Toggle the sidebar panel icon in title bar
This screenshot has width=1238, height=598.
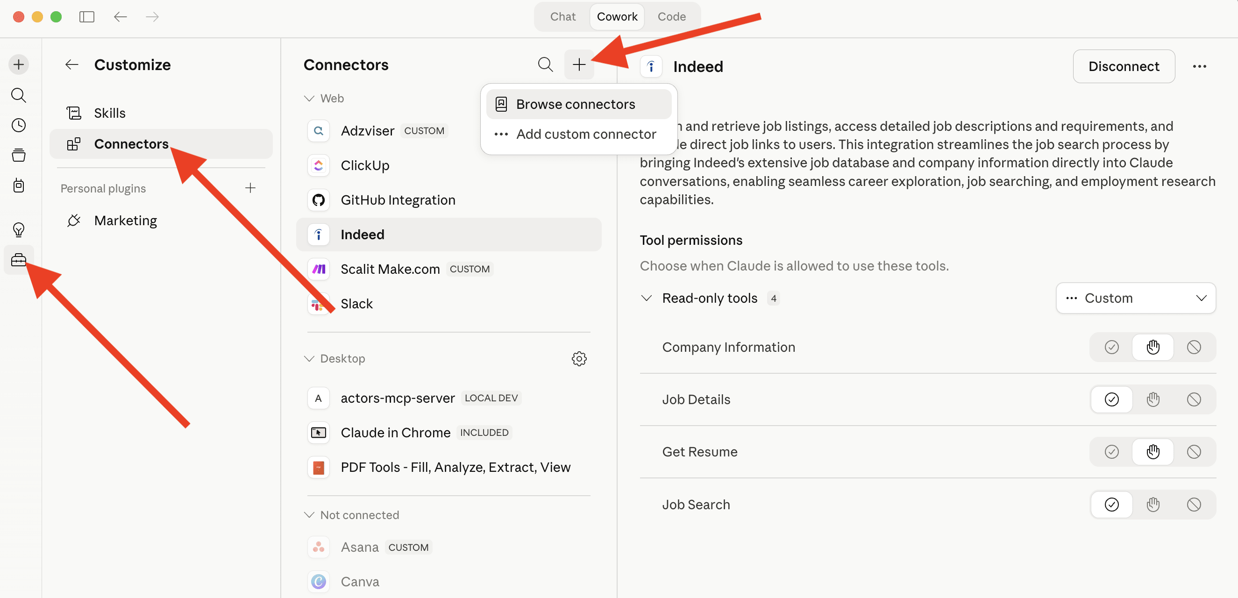pos(86,17)
